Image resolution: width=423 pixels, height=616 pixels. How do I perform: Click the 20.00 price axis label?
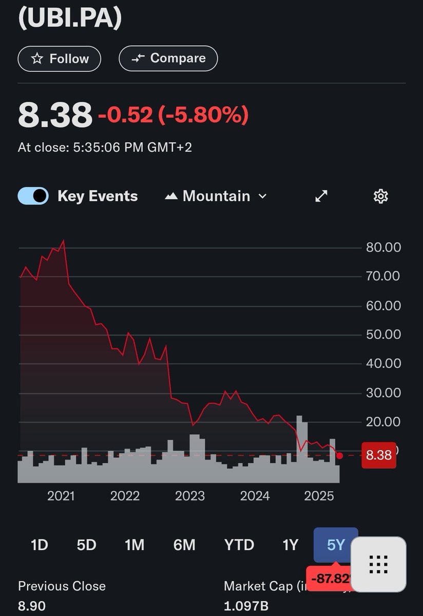[x=383, y=422]
